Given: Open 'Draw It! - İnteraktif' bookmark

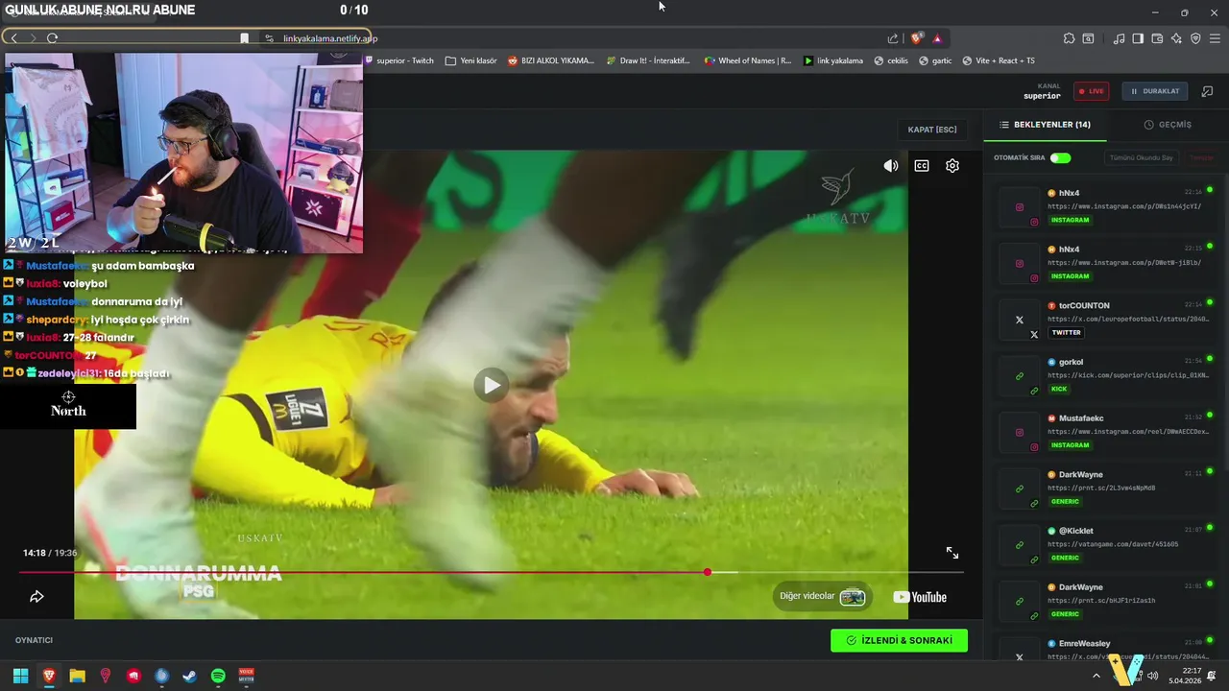Looking at the screenshot, I should tap(648, 60).
